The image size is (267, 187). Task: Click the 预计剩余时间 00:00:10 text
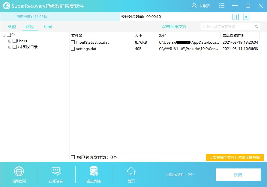[x=141, y=17]
